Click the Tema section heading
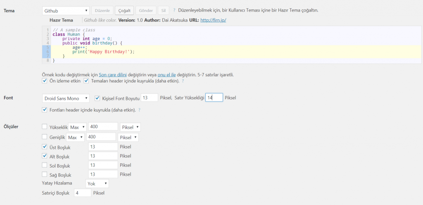Viewport: 423px width, 205px height. 9,11
